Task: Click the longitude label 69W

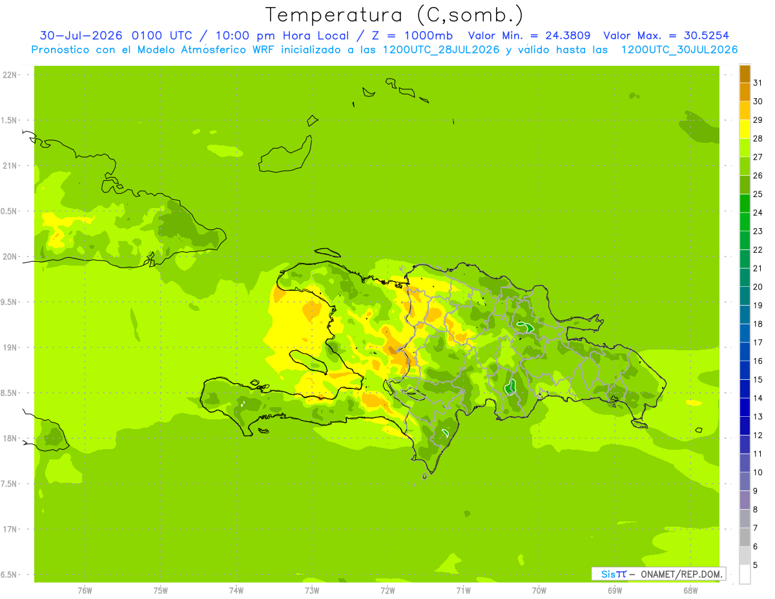Action: click(x=615, y=591)
